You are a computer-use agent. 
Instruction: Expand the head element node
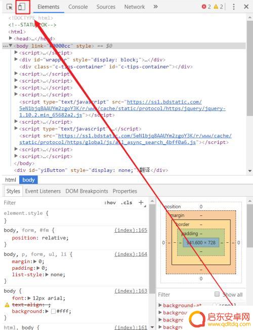11,39
